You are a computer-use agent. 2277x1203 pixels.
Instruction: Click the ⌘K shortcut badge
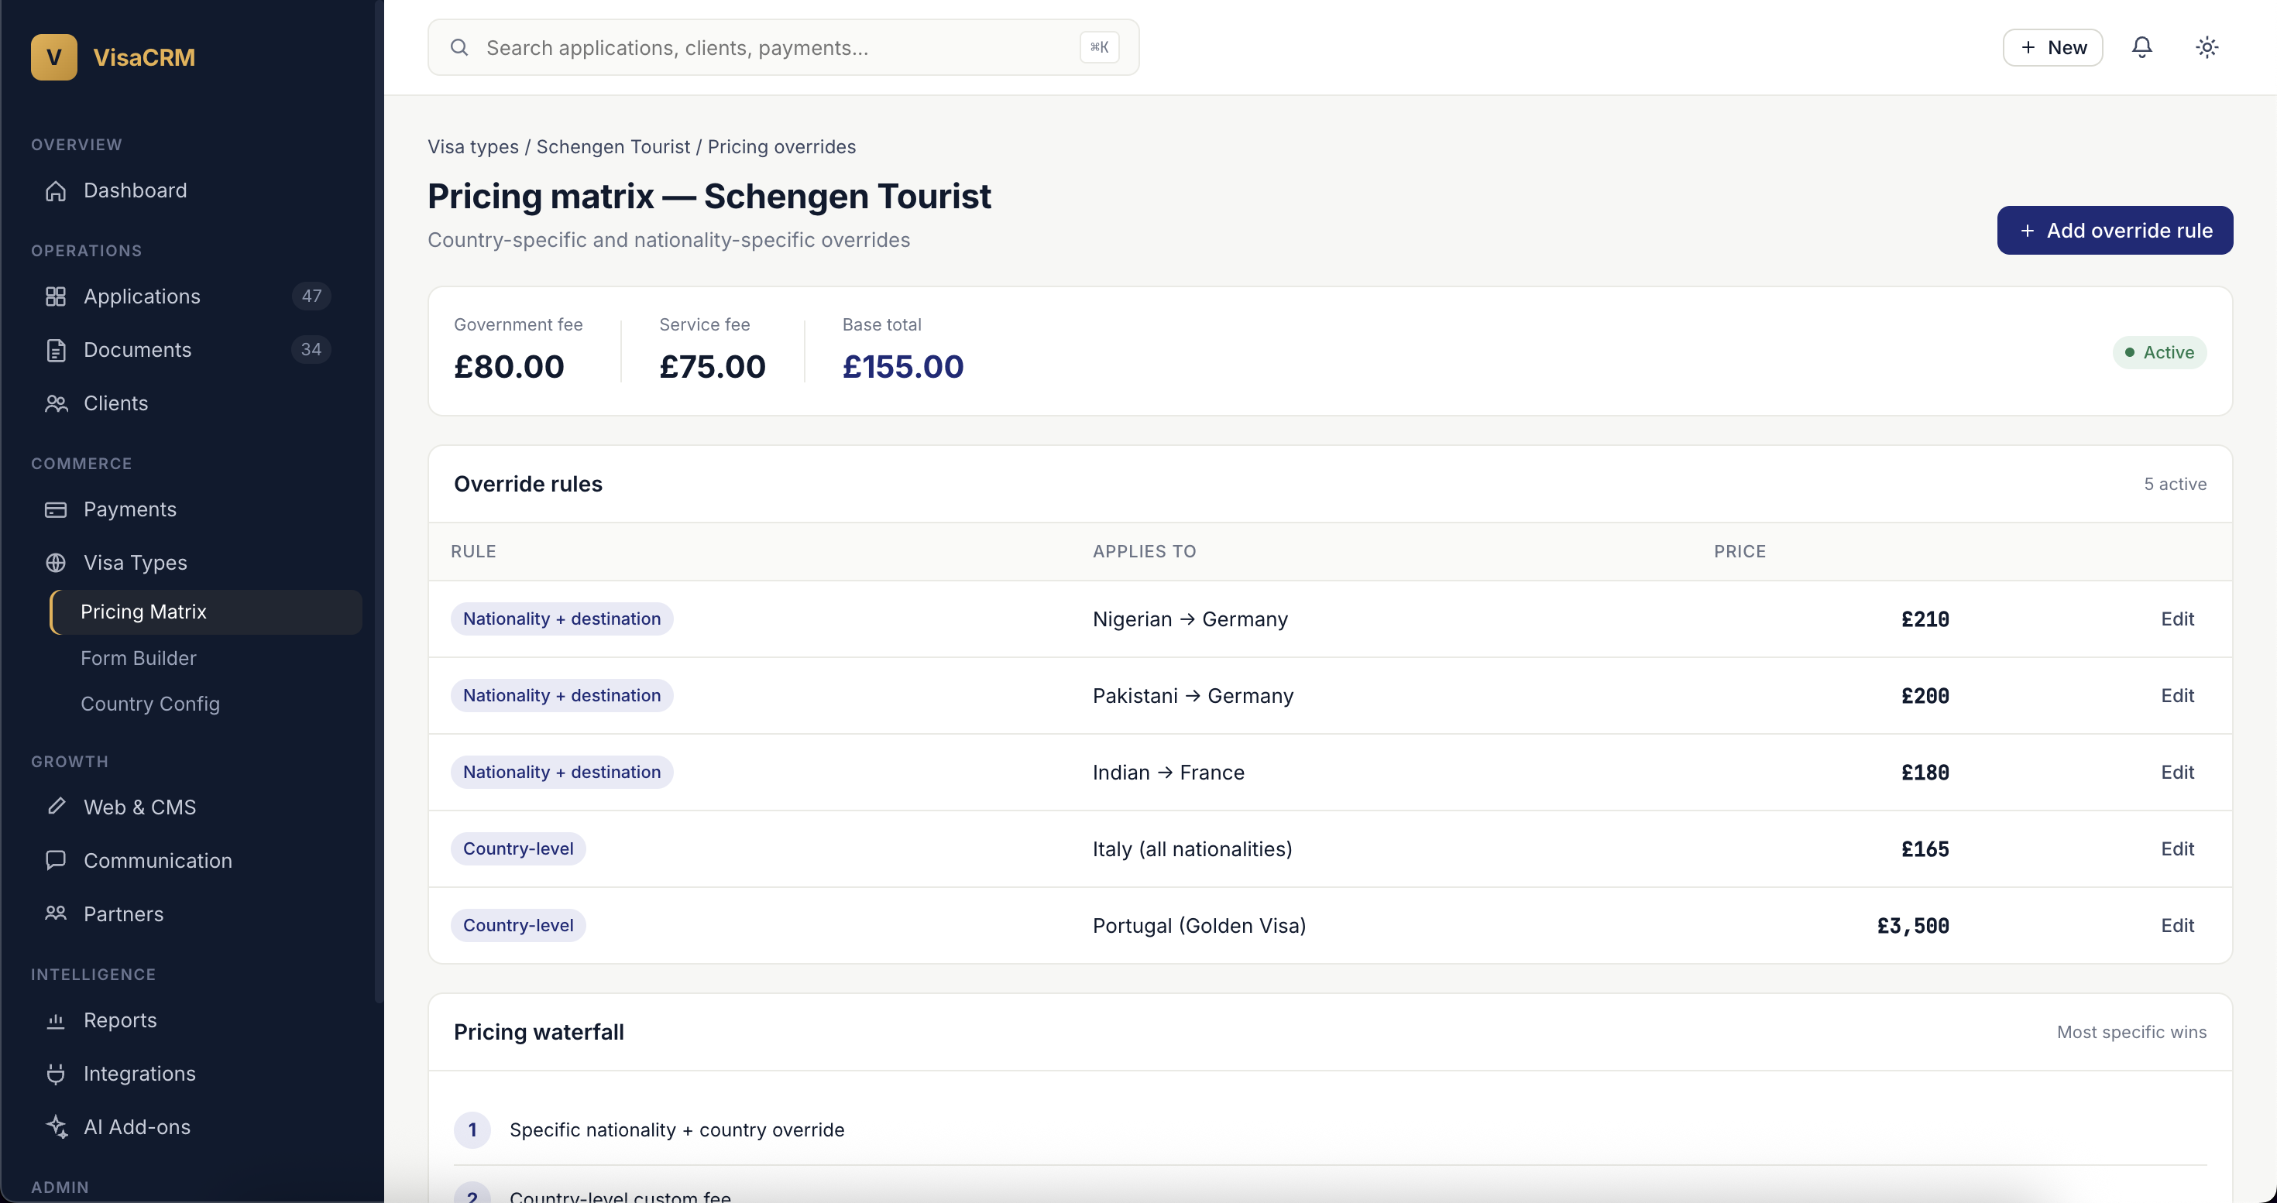click(1099, 48)
